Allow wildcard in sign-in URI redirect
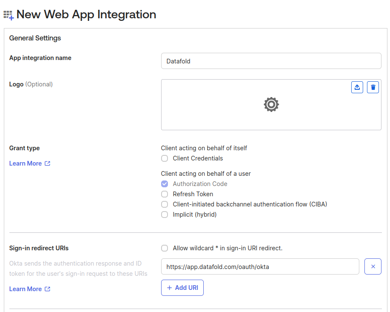The width and height of the screenshot is (390, 312). click(165, 248)
